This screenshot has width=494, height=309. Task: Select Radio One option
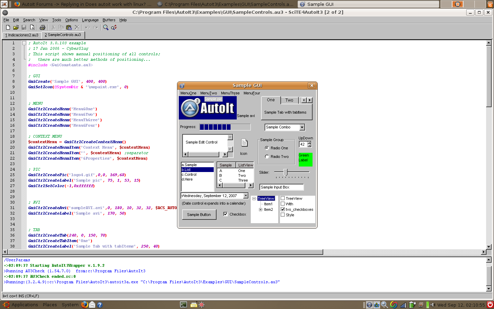267,148
